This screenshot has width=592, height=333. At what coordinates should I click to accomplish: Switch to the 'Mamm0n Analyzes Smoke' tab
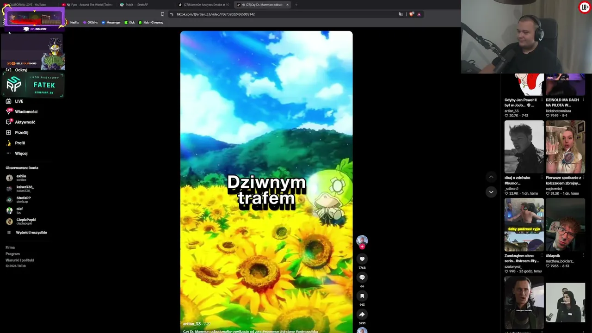[204, 5]
